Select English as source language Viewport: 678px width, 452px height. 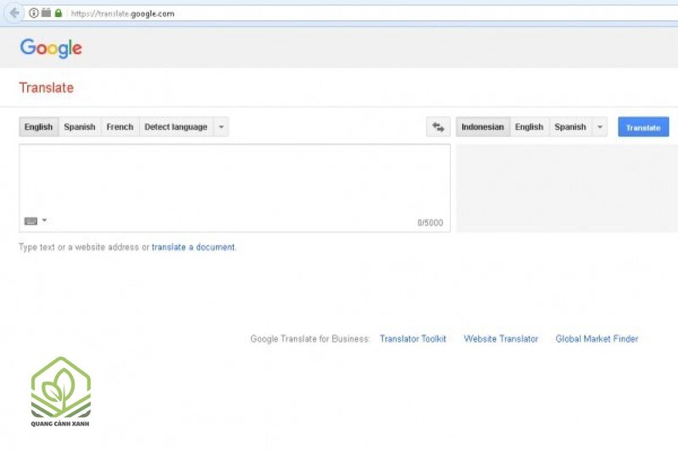coord(38,127)
